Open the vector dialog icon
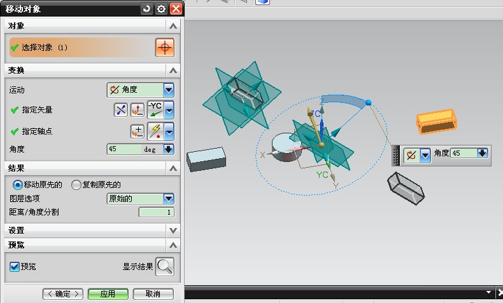 point(138,110)
